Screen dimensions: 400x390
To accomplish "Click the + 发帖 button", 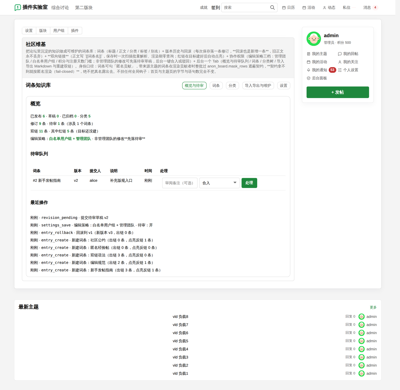I will coord(337,92).
